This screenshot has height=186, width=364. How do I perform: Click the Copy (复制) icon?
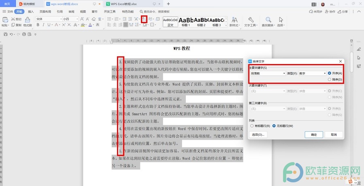coord(13,25)
